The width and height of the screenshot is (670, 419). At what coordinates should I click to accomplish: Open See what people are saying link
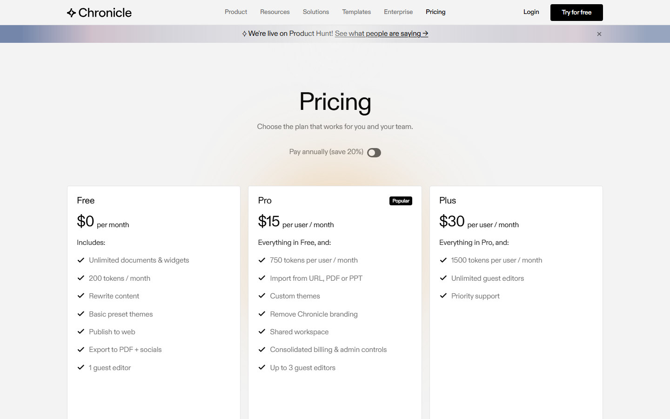(x=381, y=34)
